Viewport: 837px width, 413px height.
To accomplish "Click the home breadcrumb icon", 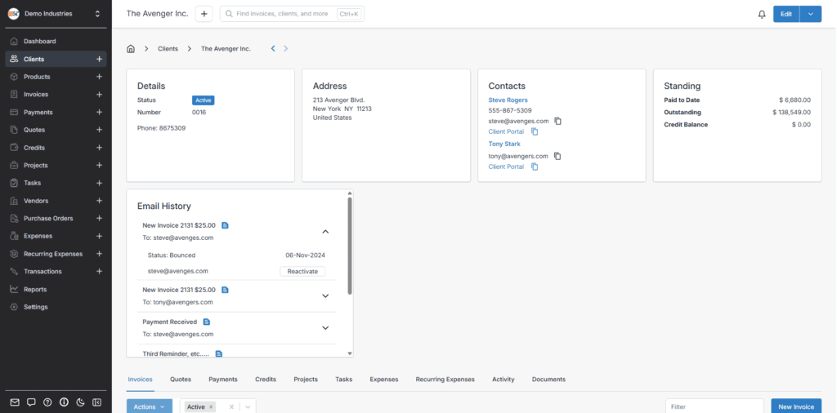I will (131, 49).
